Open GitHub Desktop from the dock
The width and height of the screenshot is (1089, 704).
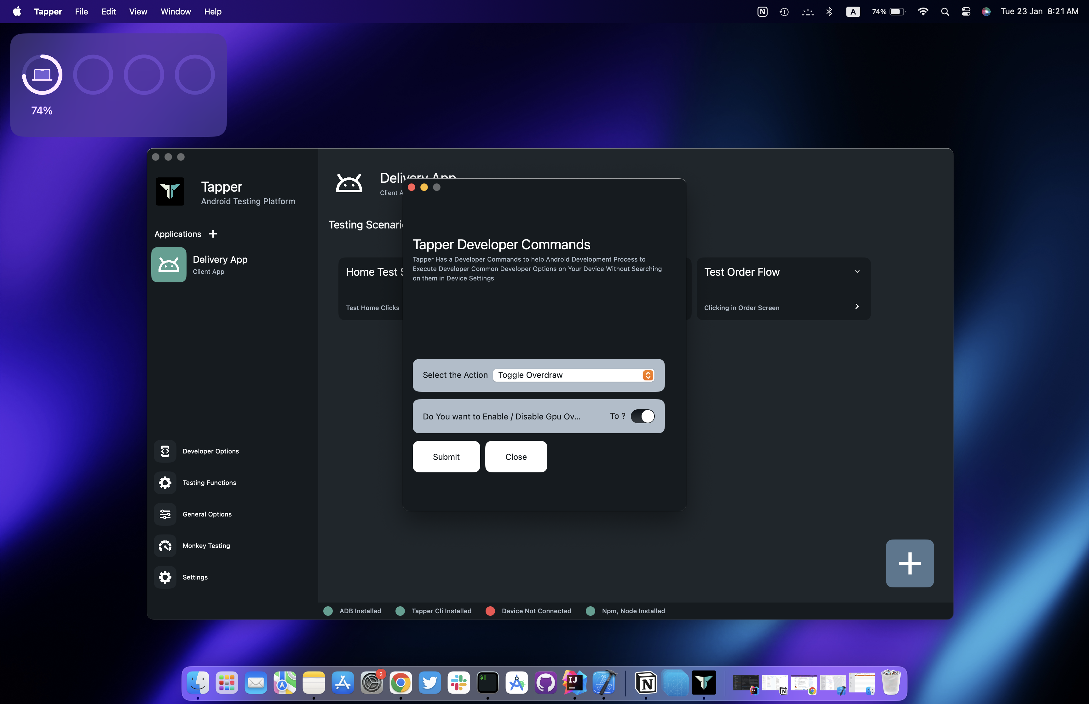pos(546,683)
